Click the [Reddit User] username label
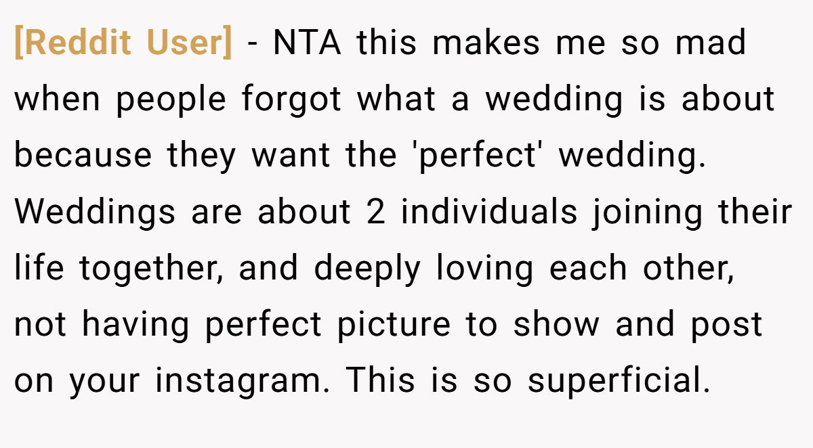This screenshot has width=813, height=448. click(123, 43)
